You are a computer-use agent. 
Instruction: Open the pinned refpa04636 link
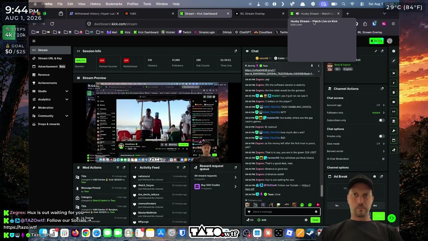tap(279, 72)
